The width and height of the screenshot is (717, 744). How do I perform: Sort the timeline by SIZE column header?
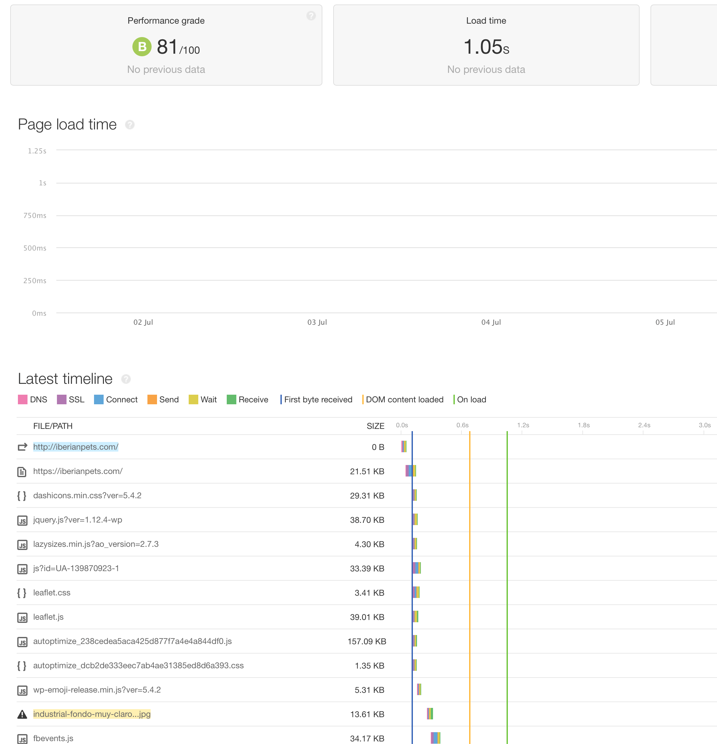[x=375, y=426]
